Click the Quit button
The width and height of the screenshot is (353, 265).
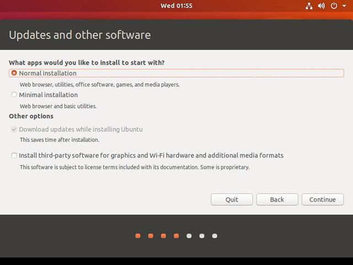point(232,199)
